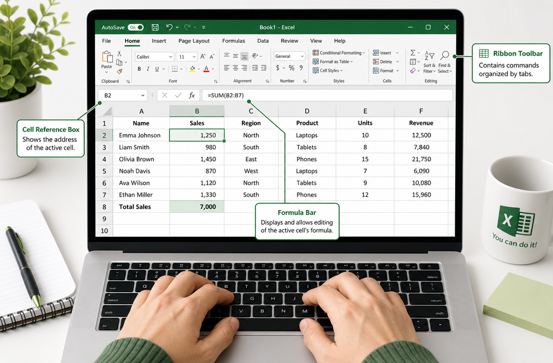Top align cell contents

227,55
